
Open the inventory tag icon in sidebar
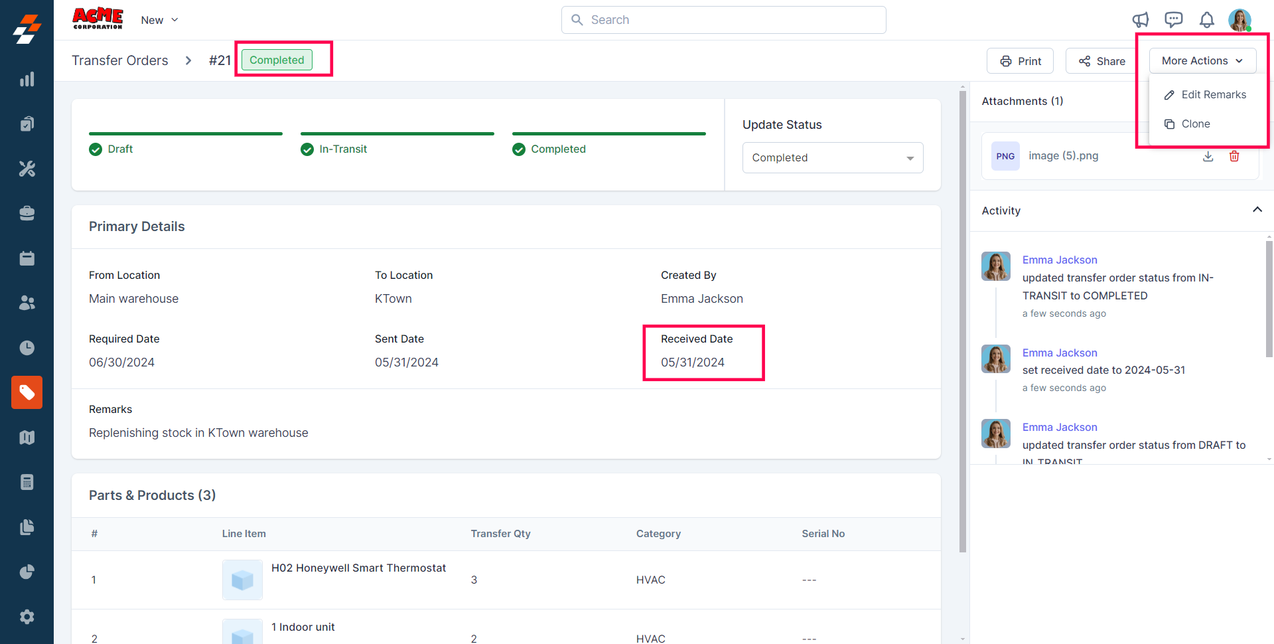(x=27, y=392)
